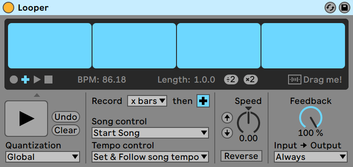The height and width of the screenshot is (167, 353).
Task: Click the small Record circle icon
Action: pos(14,80)
